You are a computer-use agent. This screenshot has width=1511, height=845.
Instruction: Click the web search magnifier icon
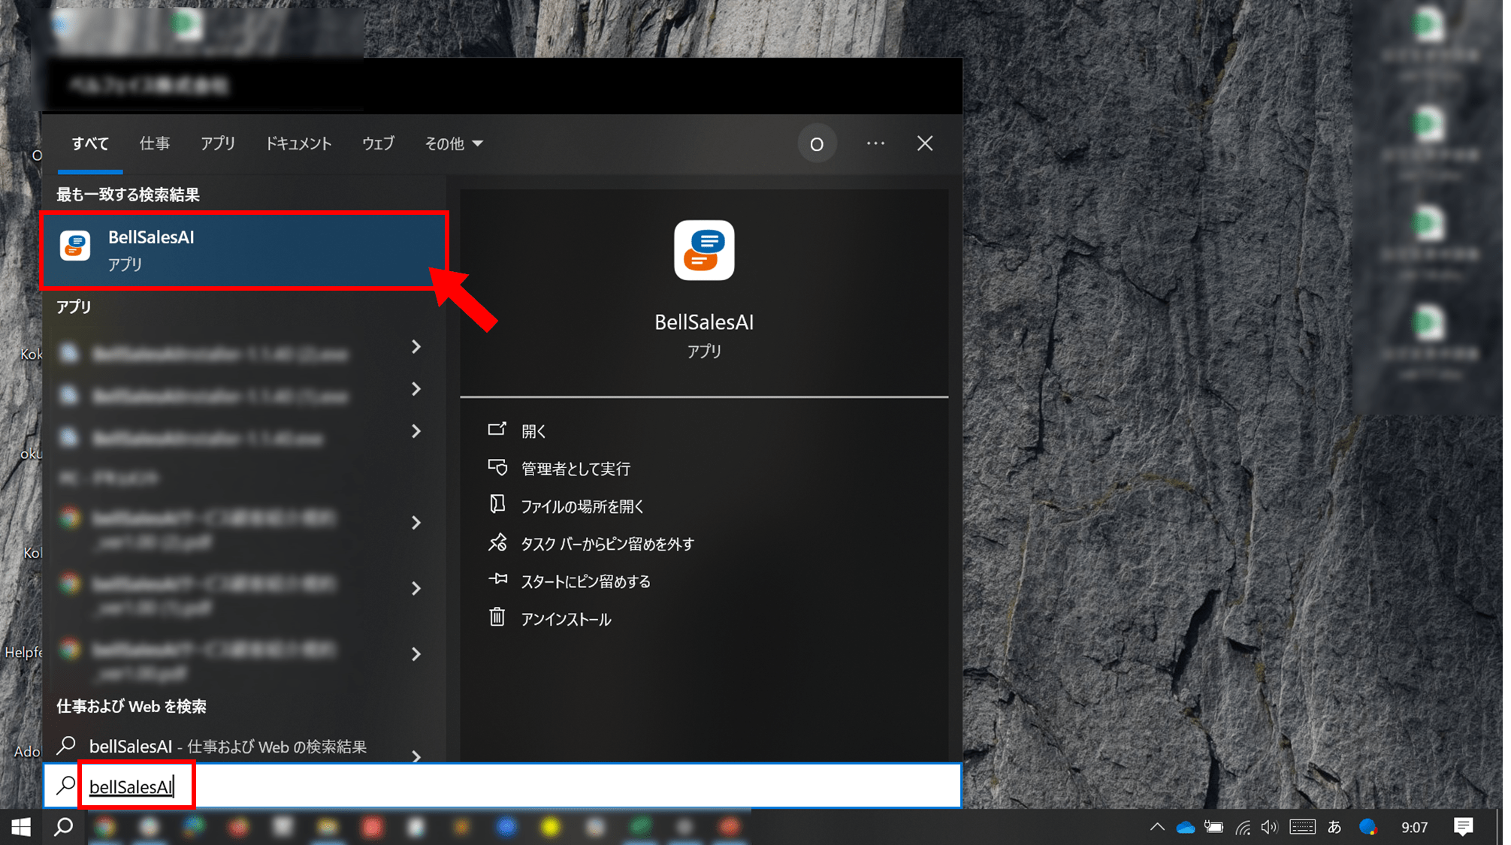click(x=67, y=746)
